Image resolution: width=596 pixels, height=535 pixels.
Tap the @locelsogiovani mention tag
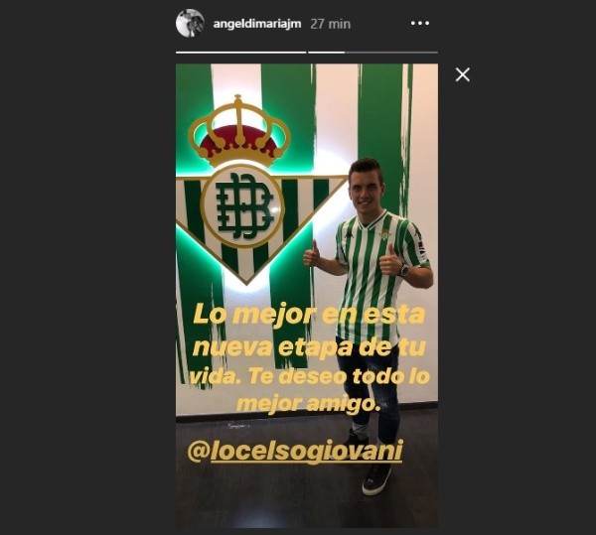pyautogui.click(x=295, y=452)
